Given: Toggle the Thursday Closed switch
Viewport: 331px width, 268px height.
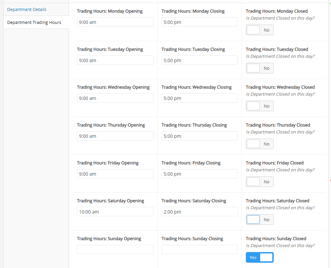Looking at the screenshot, I should [260, 144].
